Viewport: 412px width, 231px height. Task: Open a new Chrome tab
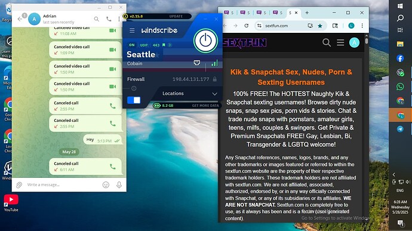pyautogui.click(x=307, y=13)
